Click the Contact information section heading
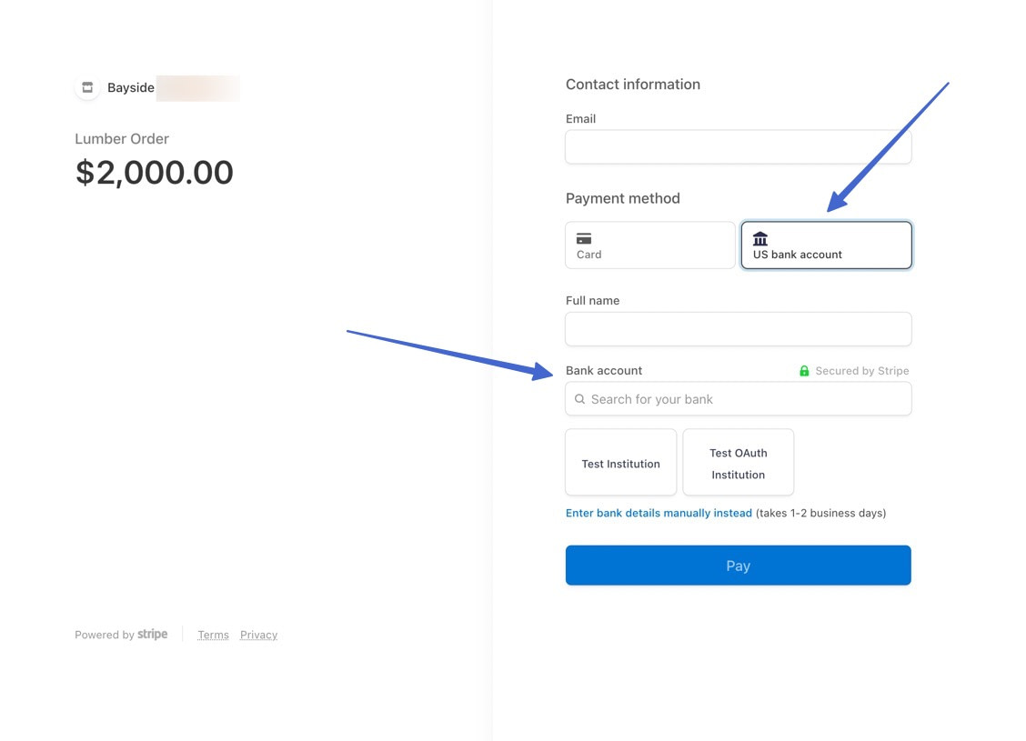 [x=632, y=84]
